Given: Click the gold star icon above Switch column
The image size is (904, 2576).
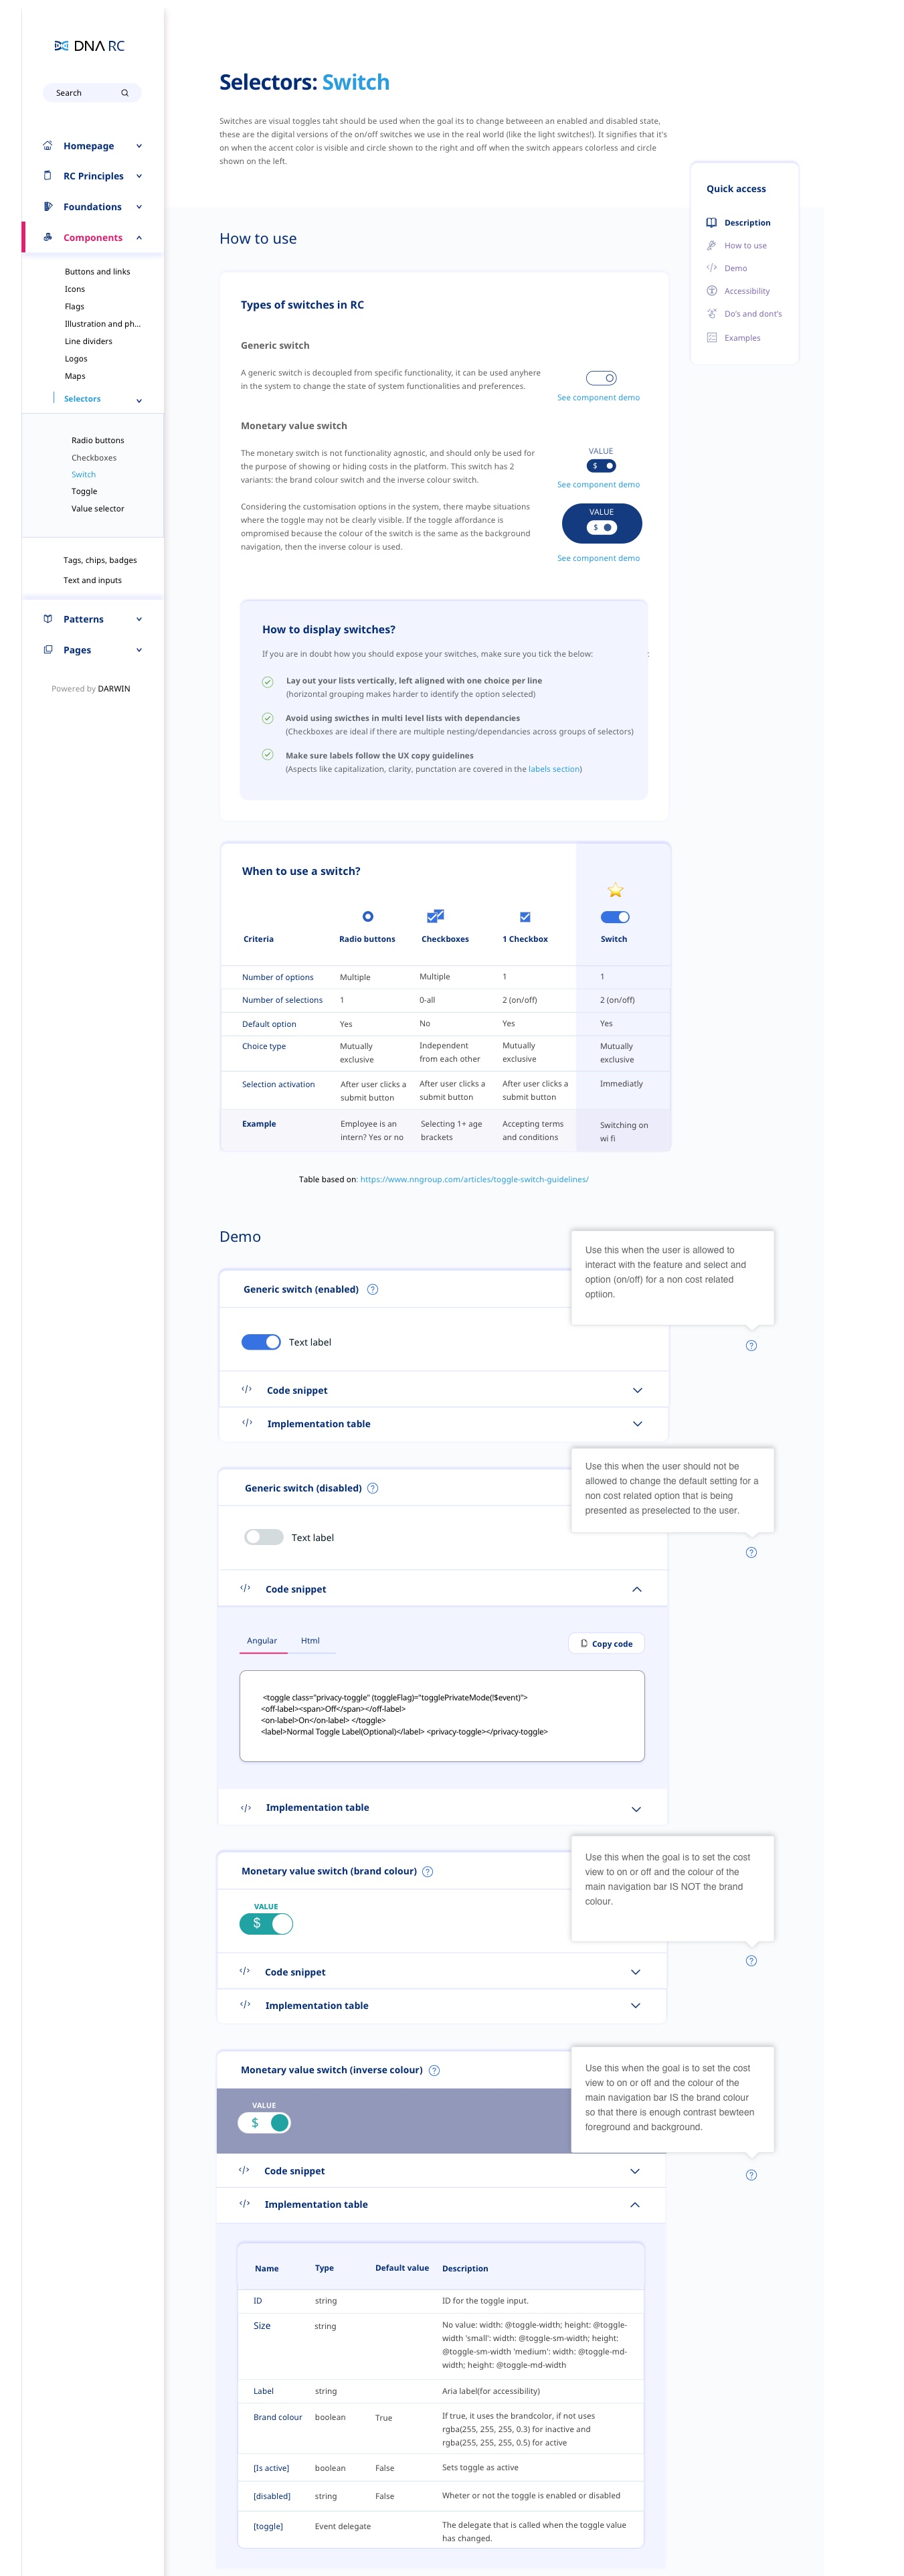Looking at the screenshot, I should [615, 890].
